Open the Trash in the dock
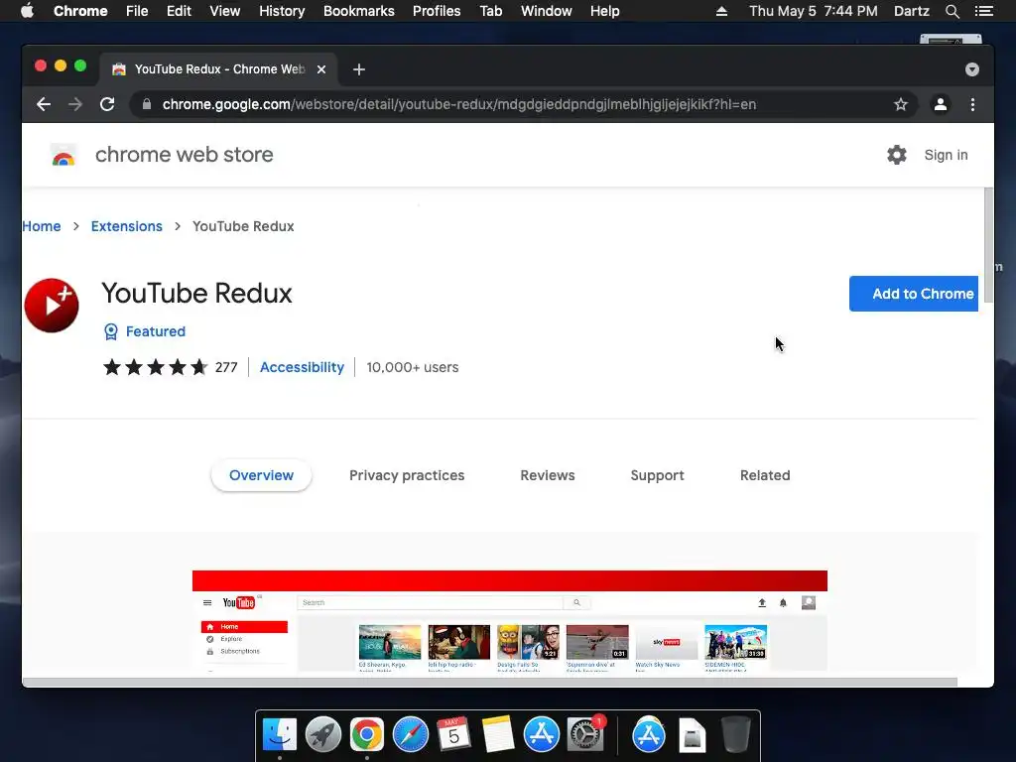 pyautogui.click(x=735, y=734)
